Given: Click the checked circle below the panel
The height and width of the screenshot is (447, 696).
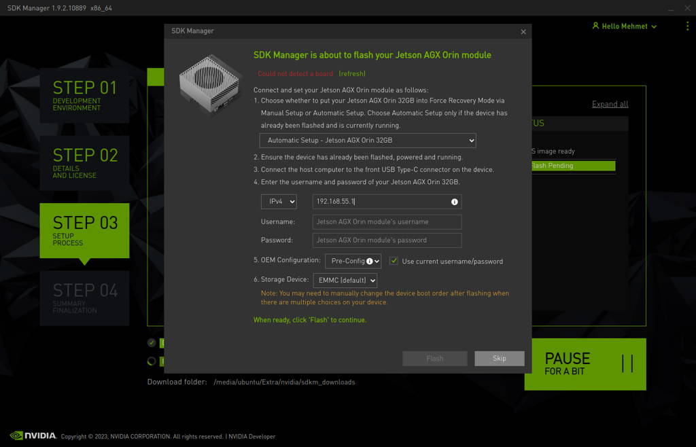Looking at the screenshot, I should click(x=152, y=343).
